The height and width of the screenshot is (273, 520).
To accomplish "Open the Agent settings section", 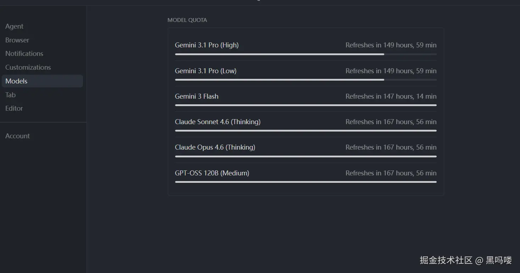I will pyautogui.click(x=14, y=27).
